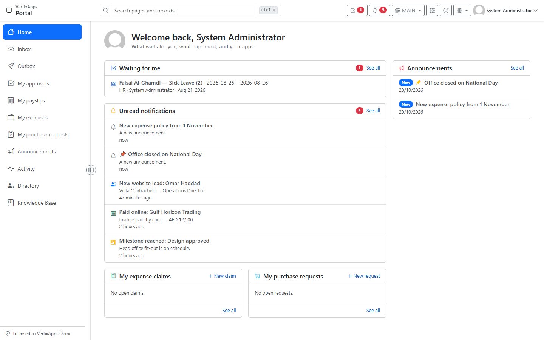Click the Activity pulse sidebar icon
Viewport: 544px width, 340px height.
coord(11,169)
